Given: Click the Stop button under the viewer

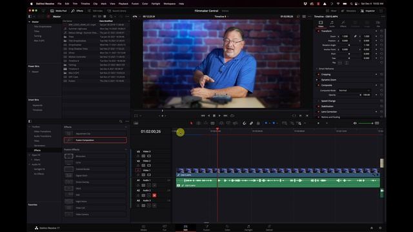Looking at the screenshot, I should click(x=214, y=115).
